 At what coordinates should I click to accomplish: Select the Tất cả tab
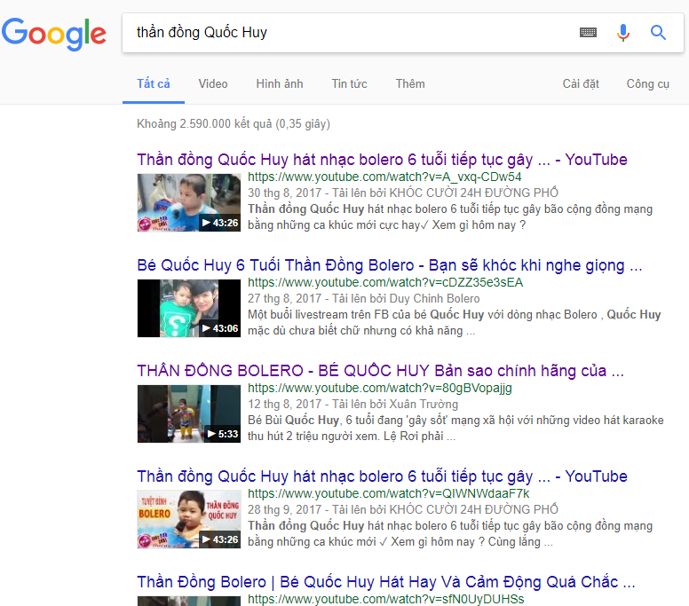point(154,83)
